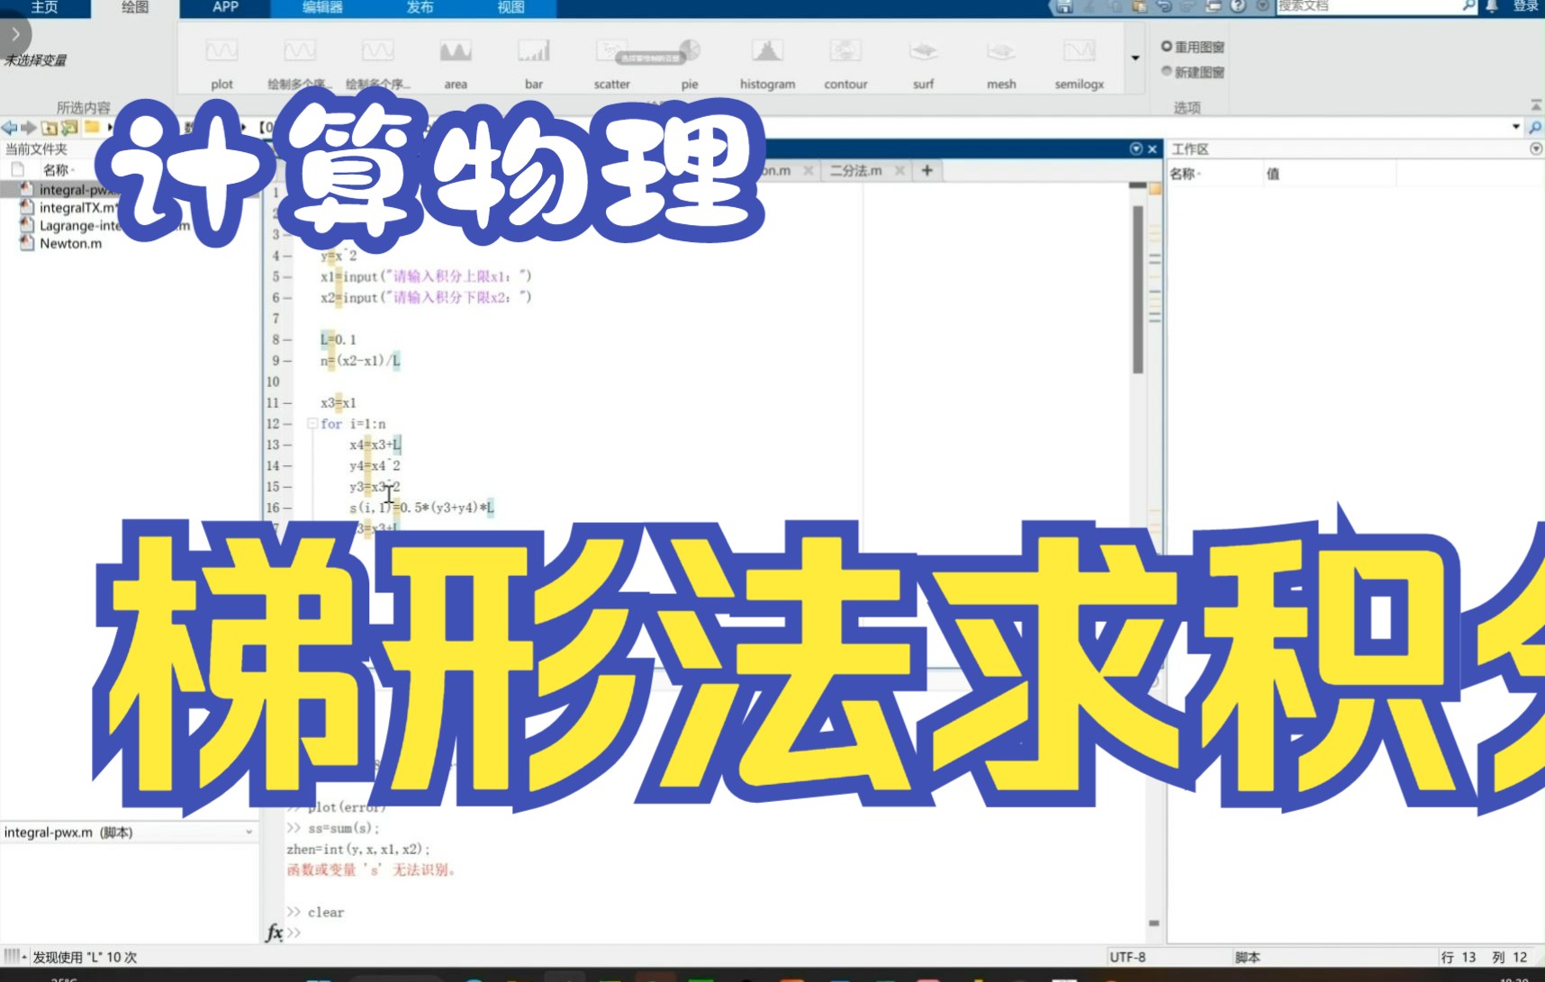
Task: Click the 'clear' command in command window
Action: [x=326, y=912]
